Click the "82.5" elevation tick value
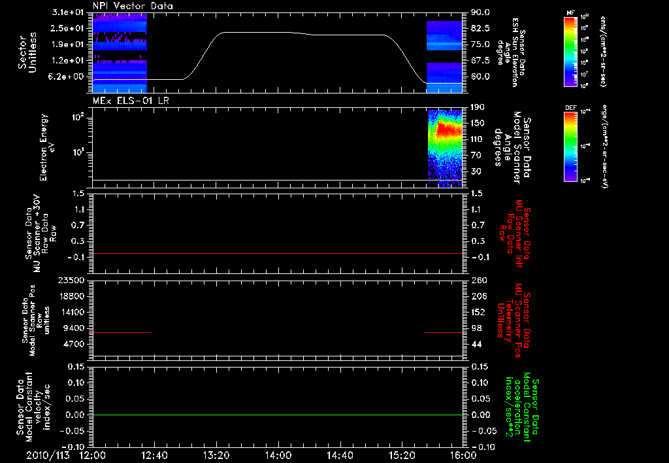The height and width of the screenshot is (463, 669). 480,28
